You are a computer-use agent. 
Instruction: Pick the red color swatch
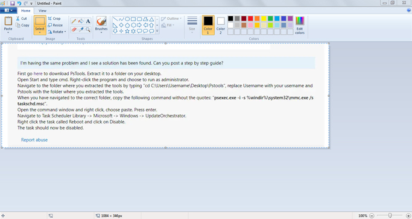(250, 19)
